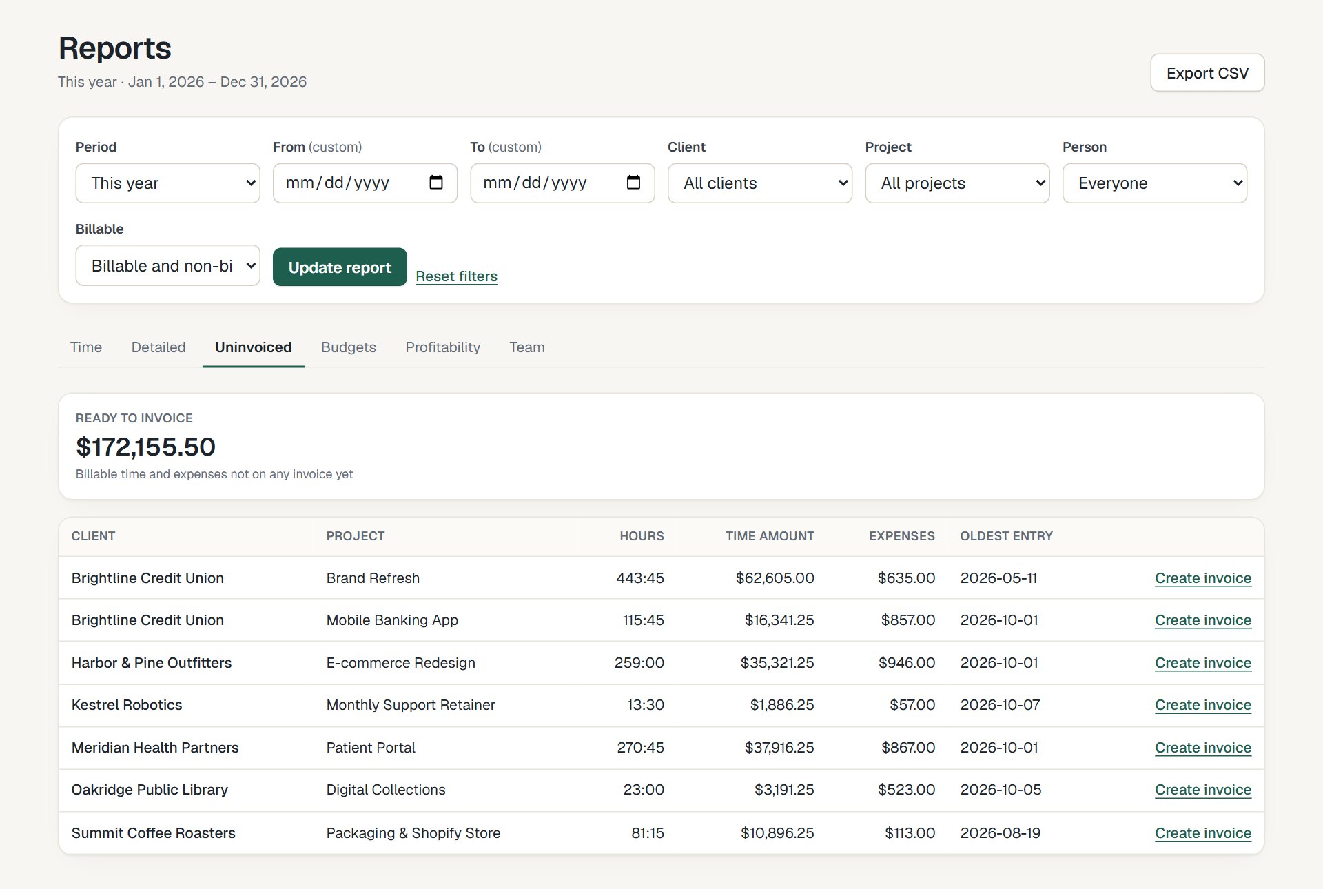
Task: Click the Harbor & Pine Outfitters client name
Action: click(x=152, y=663)
